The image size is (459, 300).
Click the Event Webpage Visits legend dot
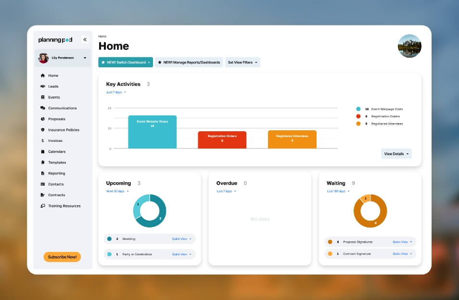pyautogui.click(x=358, y=109)
